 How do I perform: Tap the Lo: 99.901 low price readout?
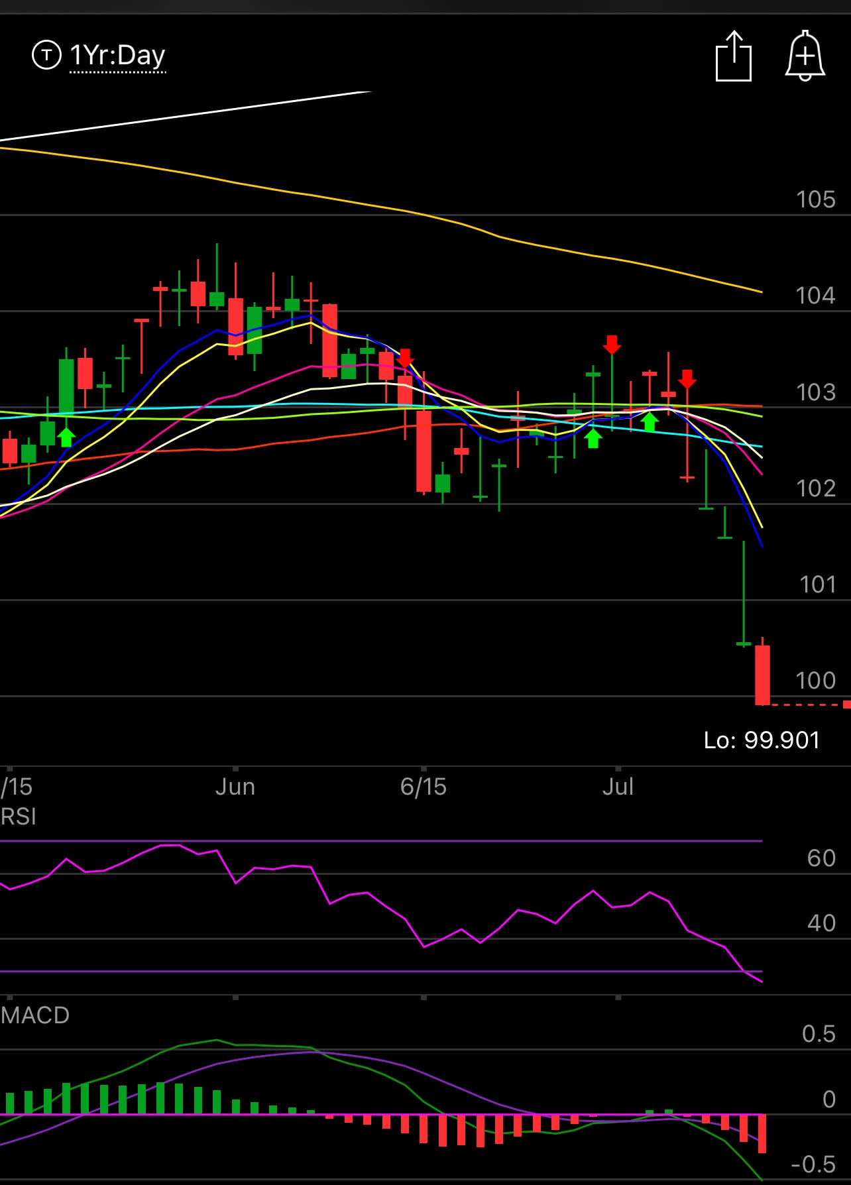762,740
